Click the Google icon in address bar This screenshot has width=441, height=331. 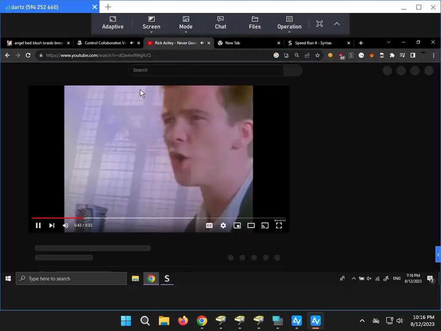point(276,55)
